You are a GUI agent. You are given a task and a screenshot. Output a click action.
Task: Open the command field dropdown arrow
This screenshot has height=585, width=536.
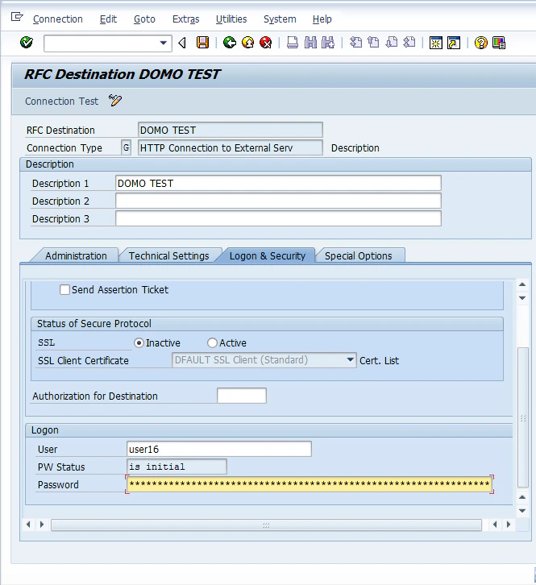pyautogui.click(x=163, y=43)
